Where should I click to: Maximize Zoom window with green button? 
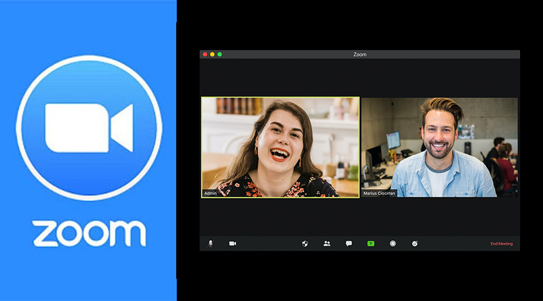tap(220, 54)
